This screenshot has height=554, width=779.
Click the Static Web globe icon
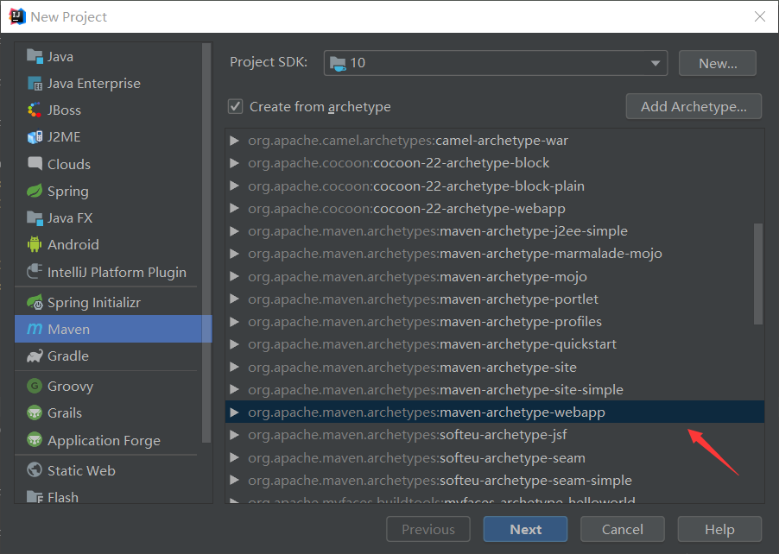coord(35,470)
